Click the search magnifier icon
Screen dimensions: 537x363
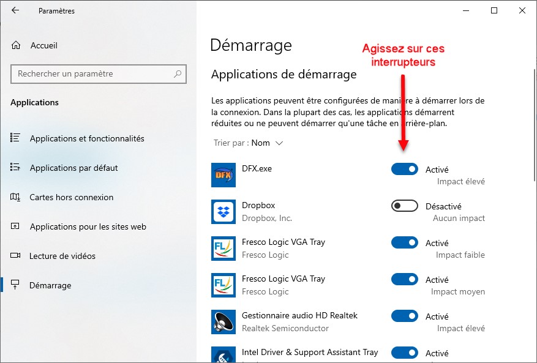click(x=178, y=74)
